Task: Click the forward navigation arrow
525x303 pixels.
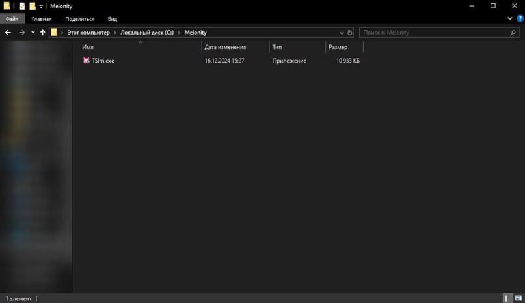Action: click(21, 32)
